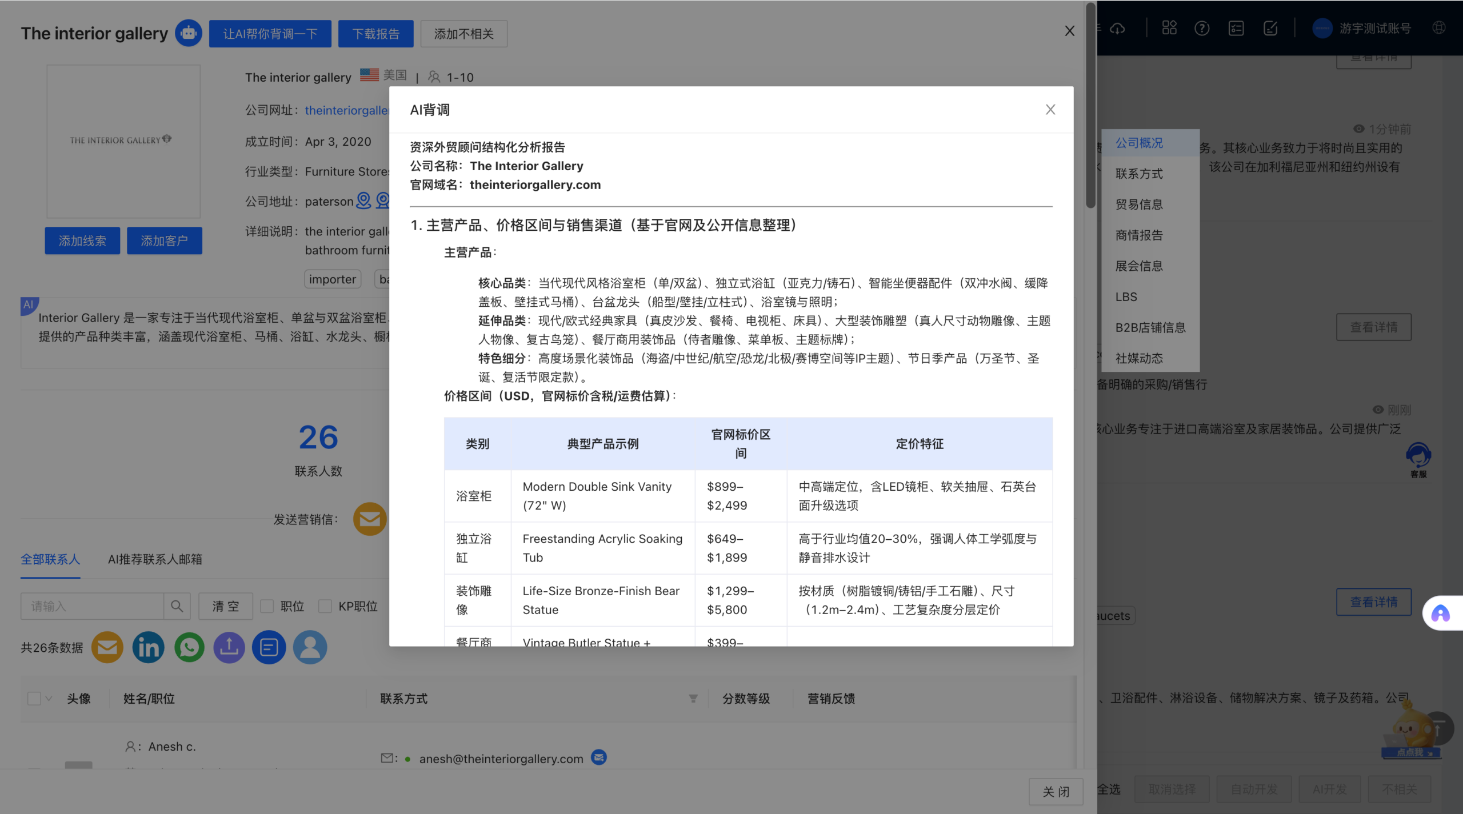Click 添加客户 button
Screen dimensions: 1463x814
[x=165, y=240]
